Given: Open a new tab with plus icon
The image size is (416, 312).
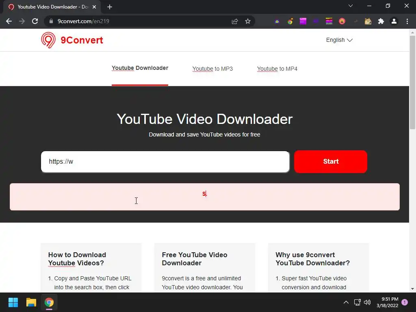Looking at the screenshot, I should coord(110,7).
